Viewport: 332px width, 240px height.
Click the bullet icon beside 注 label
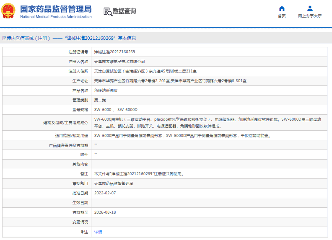point(82,232)
